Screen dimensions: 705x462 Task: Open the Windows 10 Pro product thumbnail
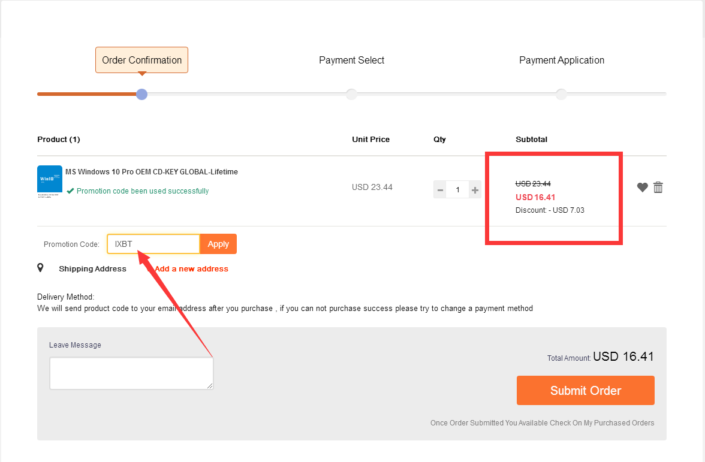[50, 181]
